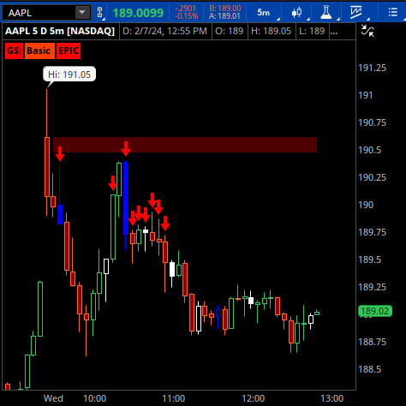Click the bid price B: 189.00
406x406 pixels.
tap(225, 9)
